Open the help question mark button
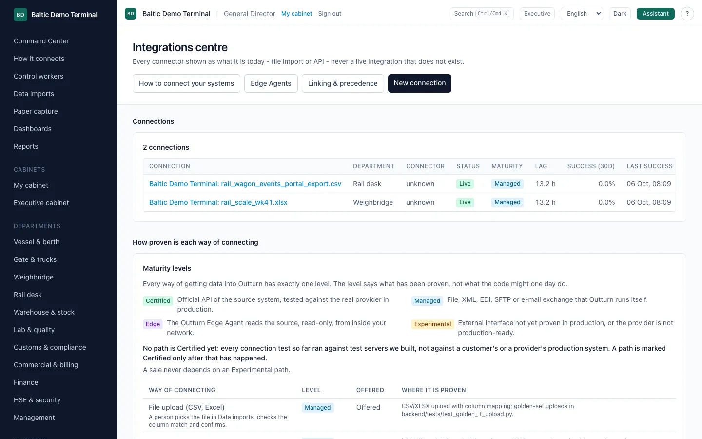 point(687,14)
